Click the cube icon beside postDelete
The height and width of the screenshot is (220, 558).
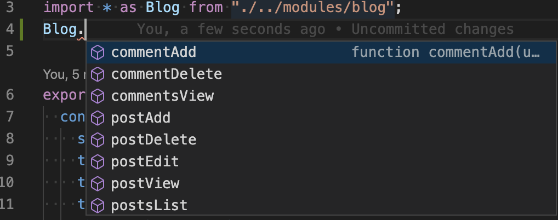[98, 140]
